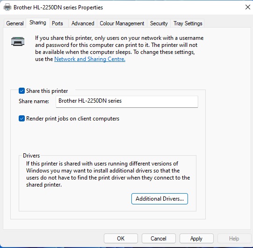Close the Properties dialog with X
Image resolution: width=253 pixels, height=248 pixels.
(248, 7)
